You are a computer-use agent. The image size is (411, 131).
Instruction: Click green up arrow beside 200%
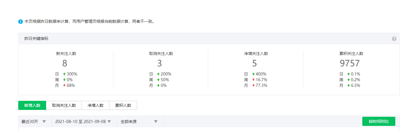158,74
